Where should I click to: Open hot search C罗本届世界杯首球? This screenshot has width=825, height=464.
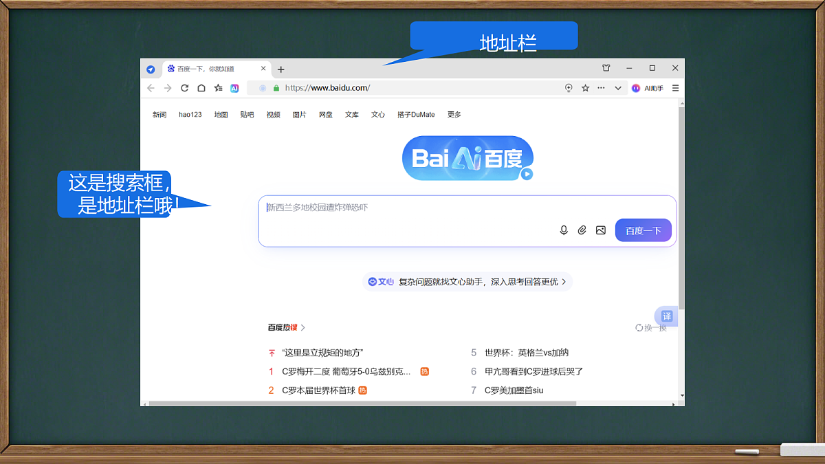[319, 390]
